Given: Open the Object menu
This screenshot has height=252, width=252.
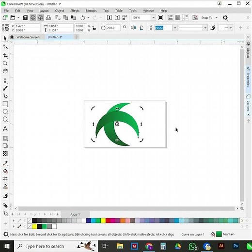Looking at the screenshot, I should (60, 11).
